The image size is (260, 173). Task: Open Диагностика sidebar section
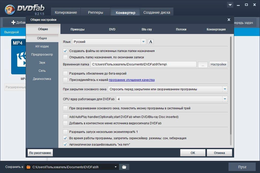42,79
